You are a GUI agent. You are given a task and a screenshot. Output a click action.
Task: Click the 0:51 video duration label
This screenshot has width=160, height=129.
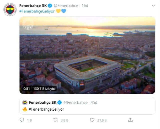[x=27, y=89]
